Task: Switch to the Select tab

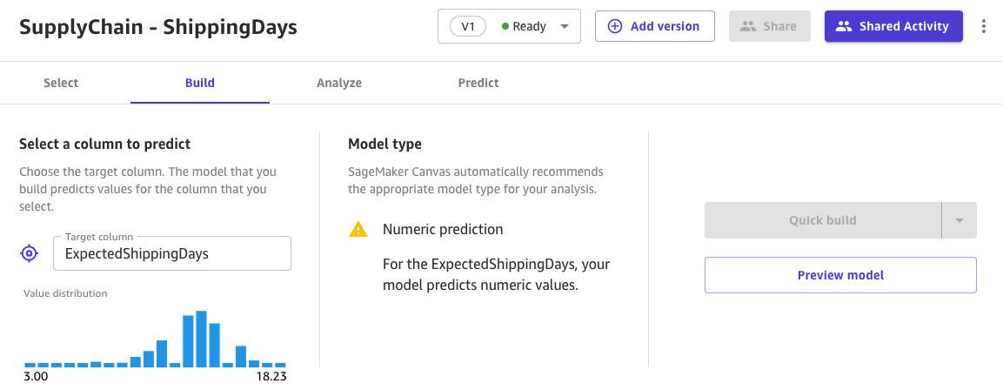Action: (x=61, y=83)
